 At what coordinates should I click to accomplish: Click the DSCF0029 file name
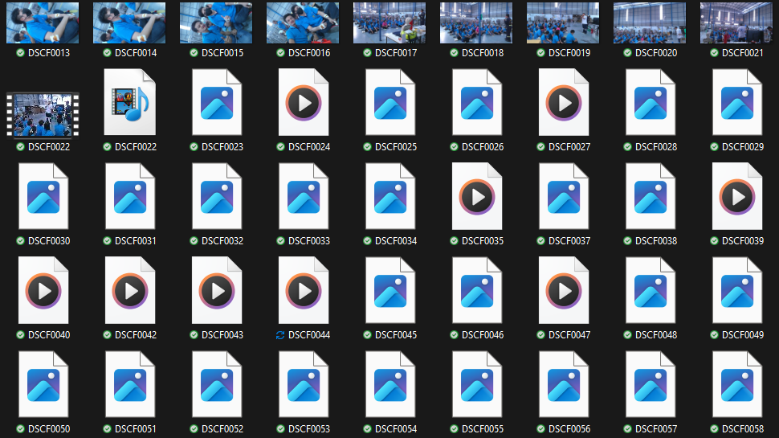click(743, 146)
